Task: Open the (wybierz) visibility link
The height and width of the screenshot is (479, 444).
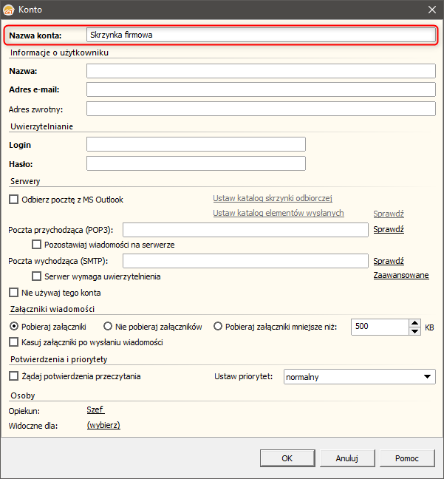Action: 103,425
